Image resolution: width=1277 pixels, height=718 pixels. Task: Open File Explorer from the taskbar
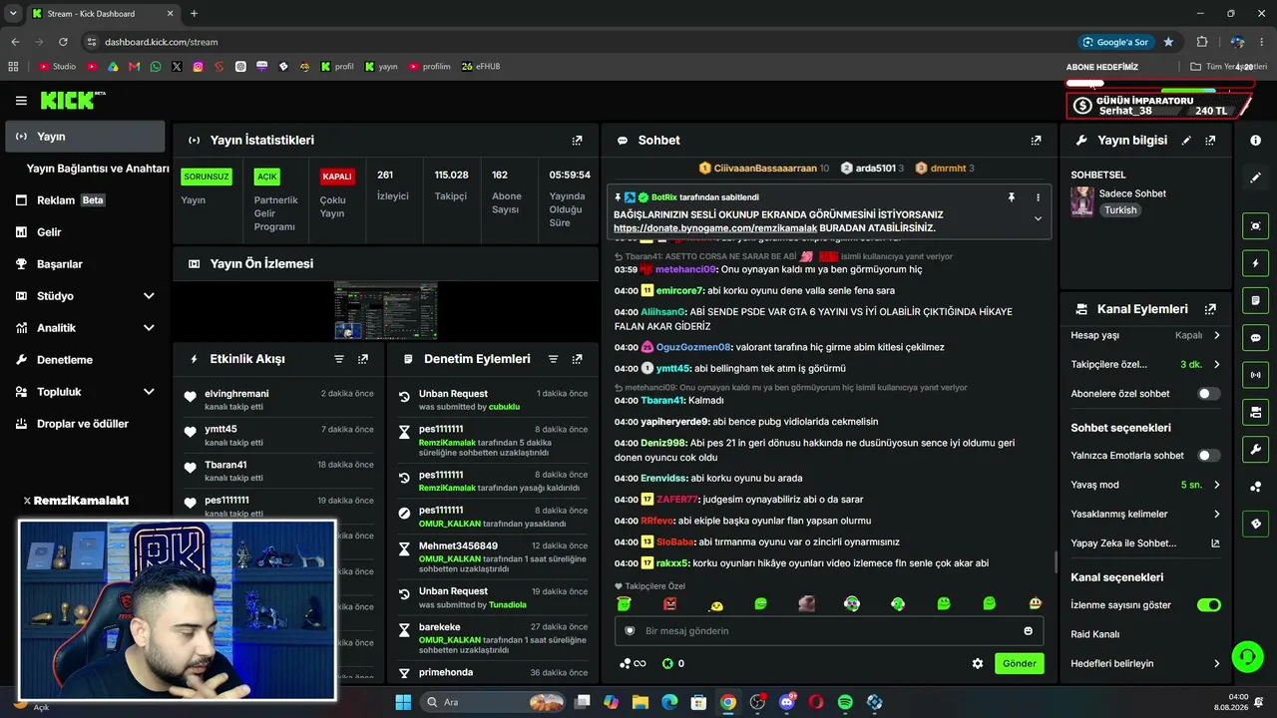[640, 702]
